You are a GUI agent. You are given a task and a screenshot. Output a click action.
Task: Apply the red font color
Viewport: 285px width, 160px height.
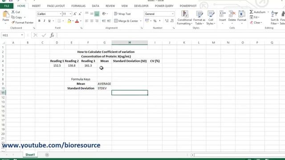point(77,21)
